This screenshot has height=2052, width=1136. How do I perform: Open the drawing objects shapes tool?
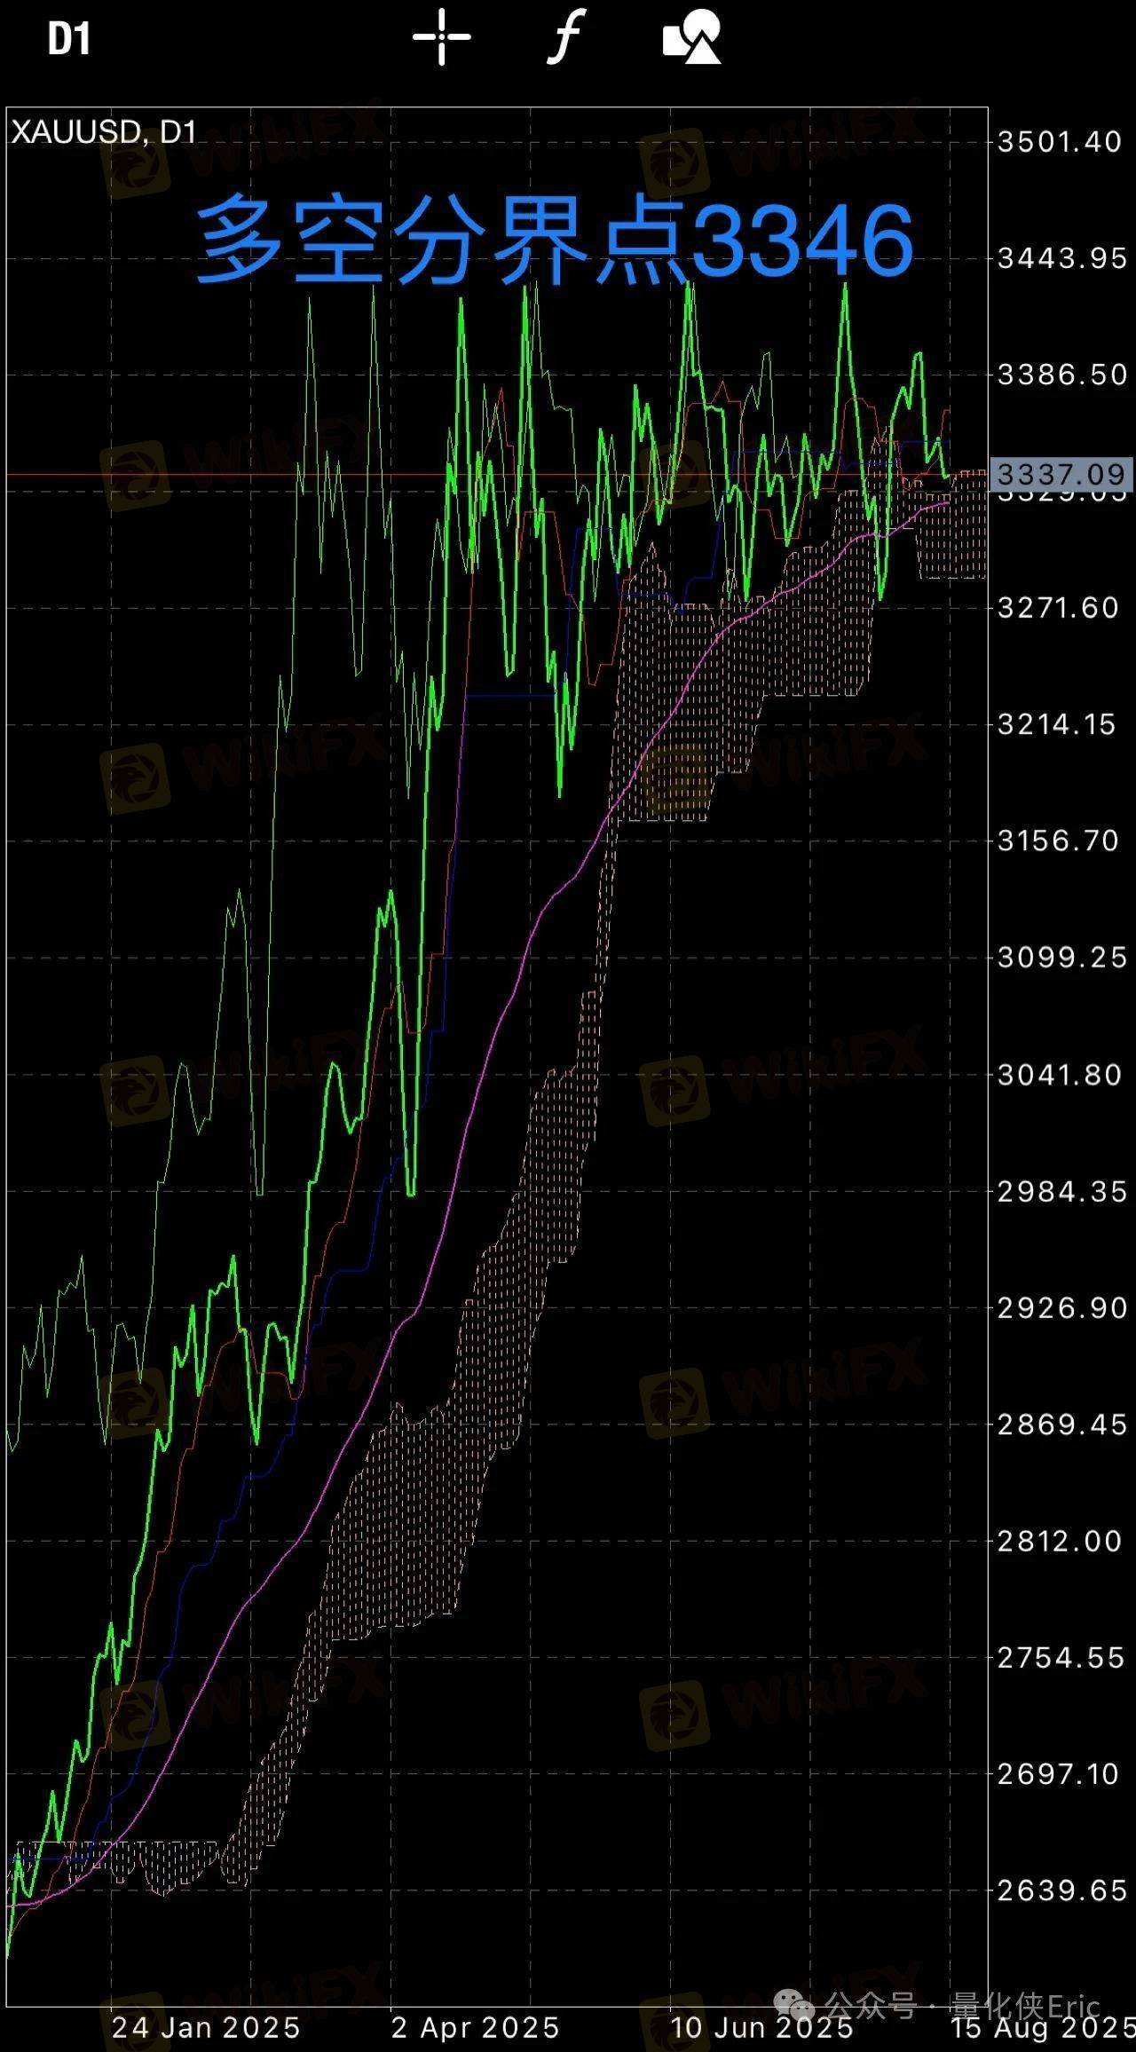coord(692,37)
